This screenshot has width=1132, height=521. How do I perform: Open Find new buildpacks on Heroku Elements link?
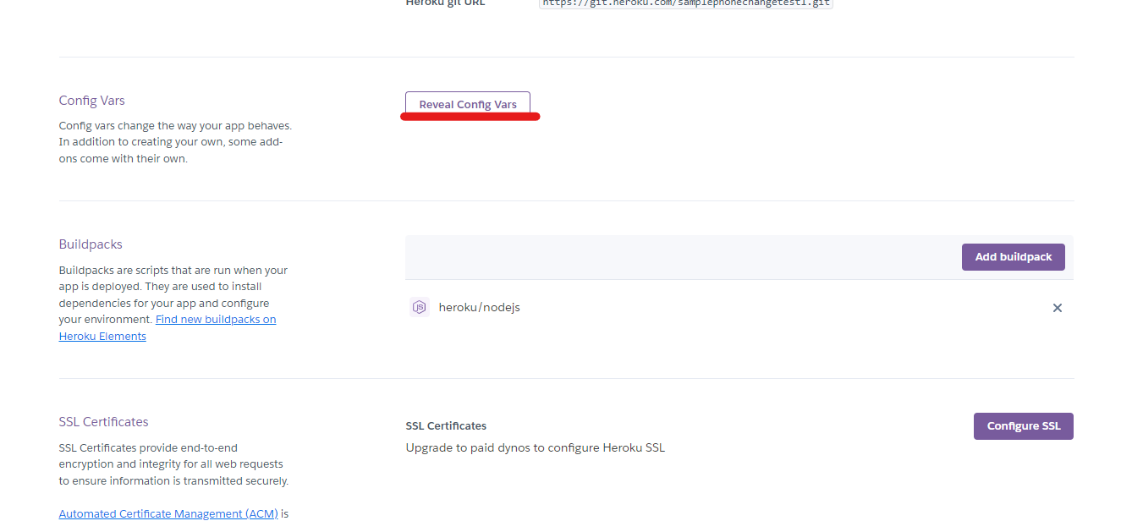pos(168,327)
